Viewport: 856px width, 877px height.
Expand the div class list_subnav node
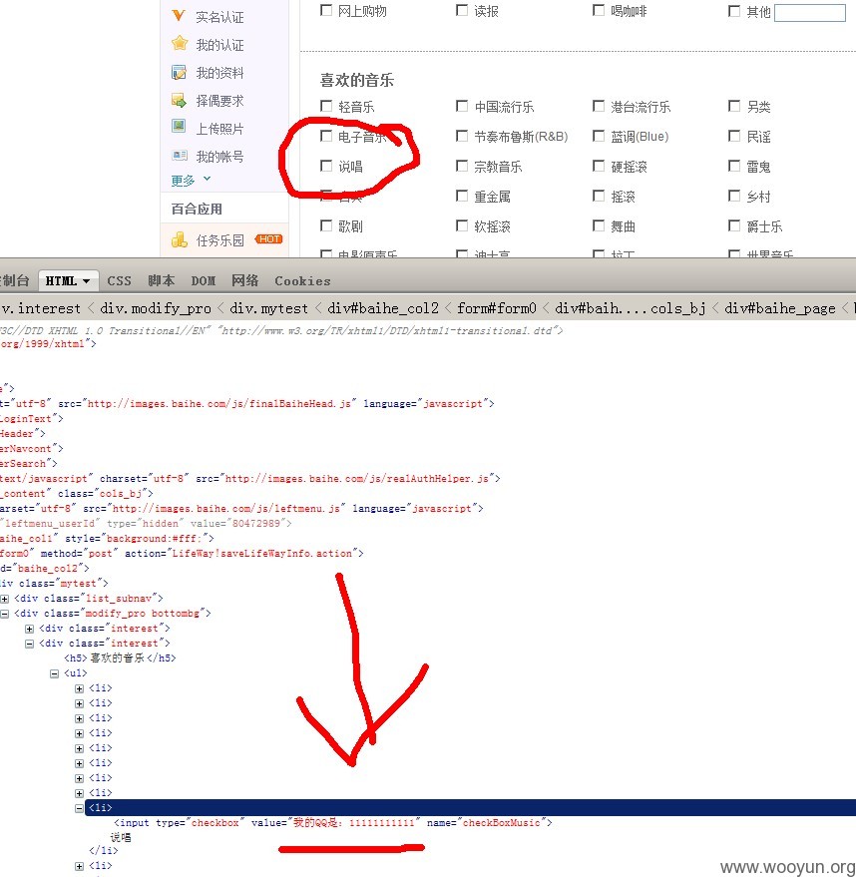pos(4,599)
